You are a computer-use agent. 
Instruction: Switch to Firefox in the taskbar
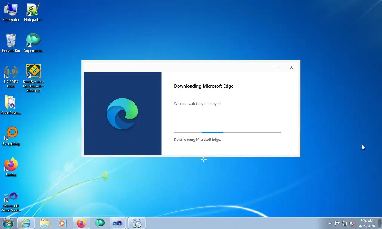point(81,223)
